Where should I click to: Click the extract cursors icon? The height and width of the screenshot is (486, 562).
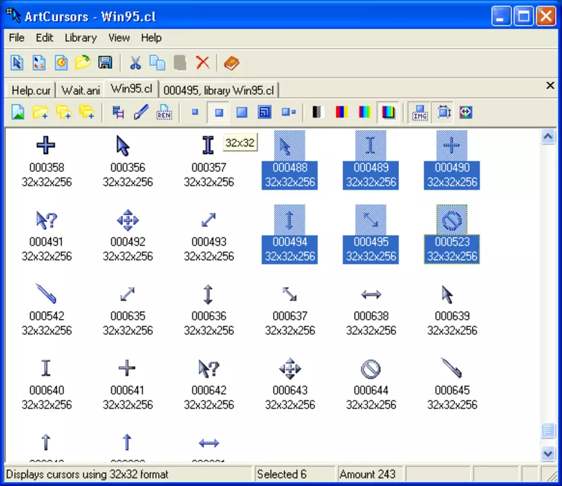click(118, 112)
